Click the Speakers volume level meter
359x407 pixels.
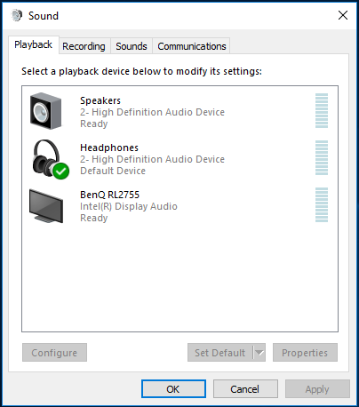point(322,110)
